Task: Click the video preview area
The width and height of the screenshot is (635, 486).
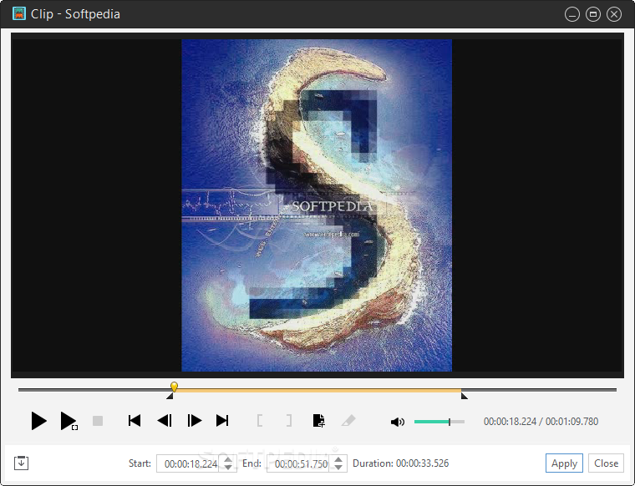Action: tap(317, 205)
